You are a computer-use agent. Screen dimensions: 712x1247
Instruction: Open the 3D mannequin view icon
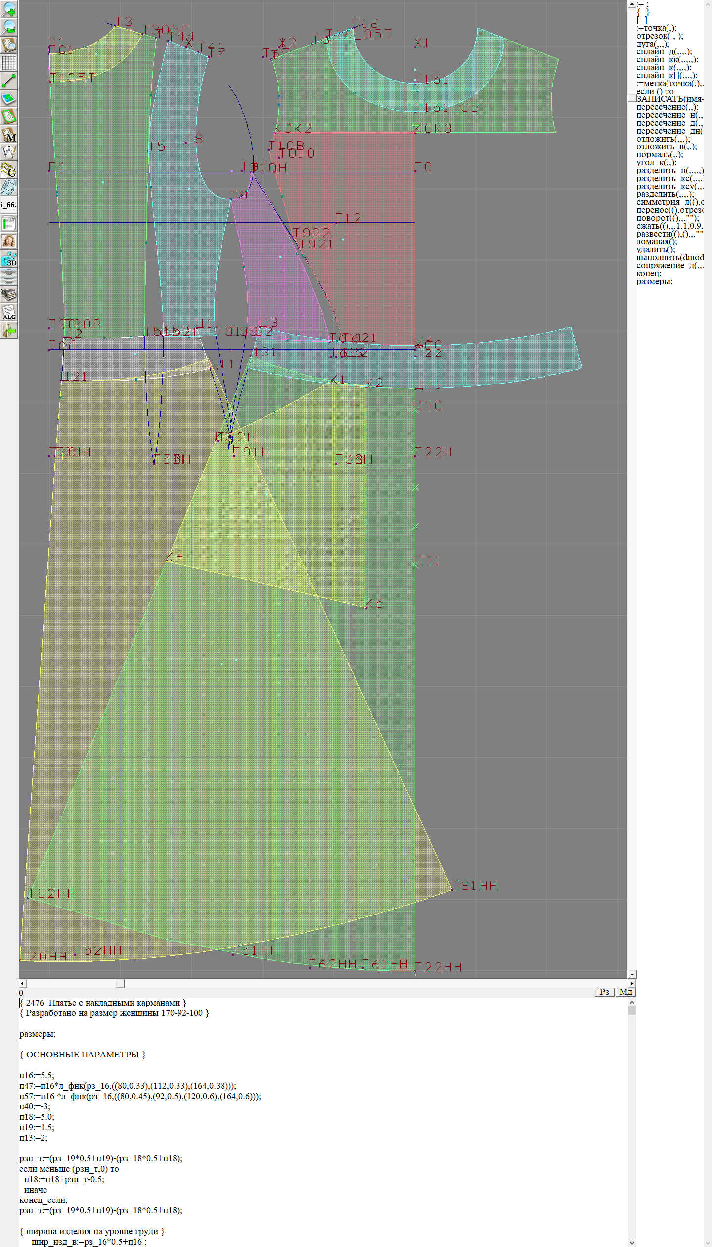click(9, 259)
